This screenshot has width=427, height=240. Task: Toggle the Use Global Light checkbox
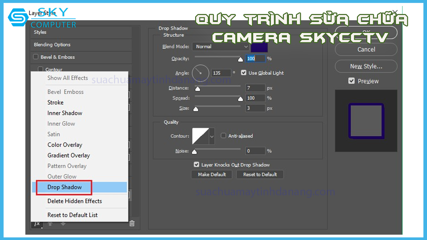tap(244, 73)
